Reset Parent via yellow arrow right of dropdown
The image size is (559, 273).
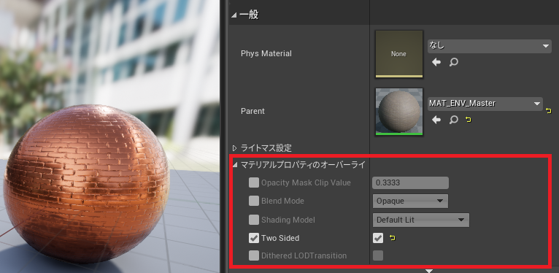(549, 111)
